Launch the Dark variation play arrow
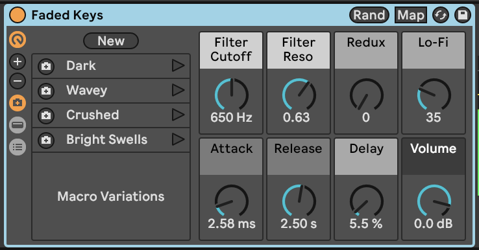The height and width of the screenshot is (250, 479). click(x=178, y=65)
